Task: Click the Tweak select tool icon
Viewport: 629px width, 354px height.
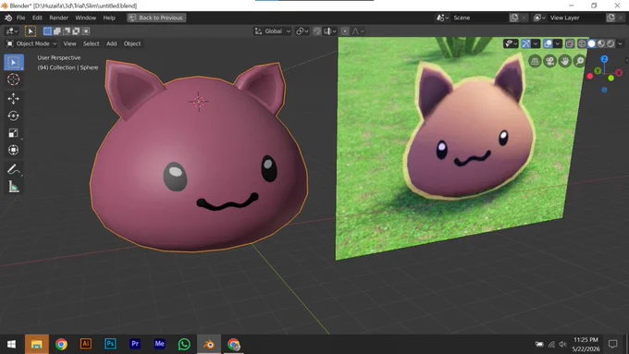Action: click(x=31, y=31)
